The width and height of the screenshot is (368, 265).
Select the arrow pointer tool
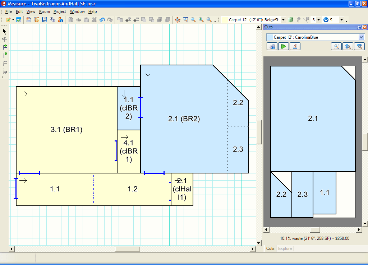pos(5,31)
